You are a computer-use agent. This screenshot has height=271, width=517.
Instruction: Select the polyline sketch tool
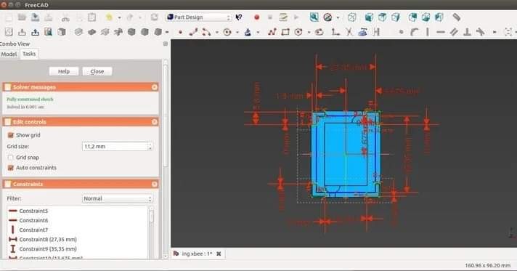272,32
